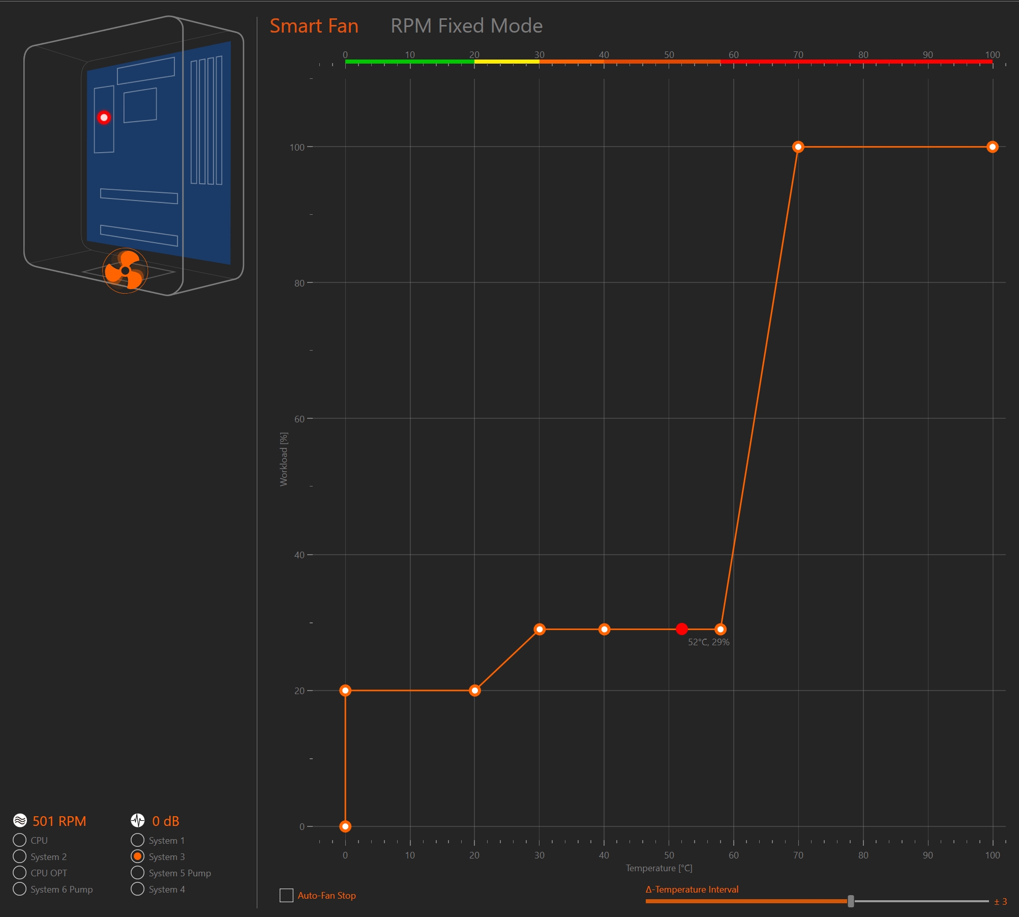Click the orange fan icon in case diagram

pos(125,271)
